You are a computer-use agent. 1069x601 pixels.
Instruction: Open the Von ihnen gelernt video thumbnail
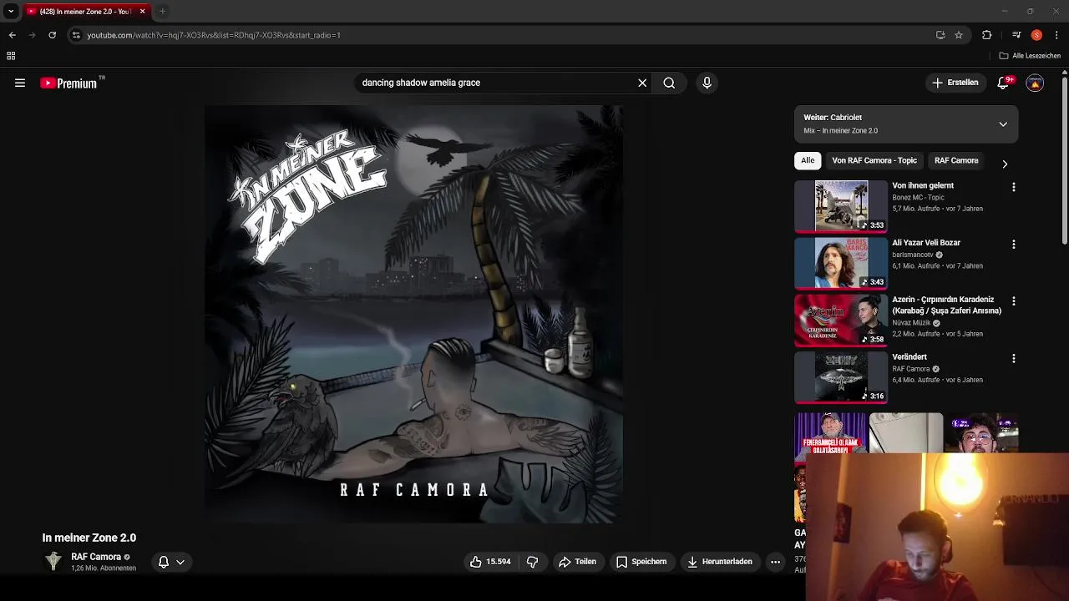click(x=841, y=206)
